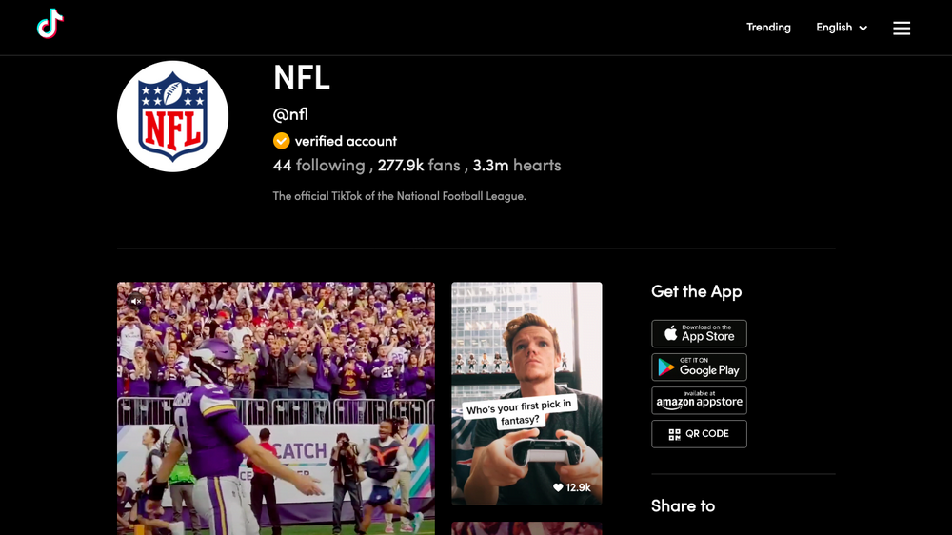Open the Amazon appstore badge
Viewport: 952px width, 535px height.
coord(699,401)
